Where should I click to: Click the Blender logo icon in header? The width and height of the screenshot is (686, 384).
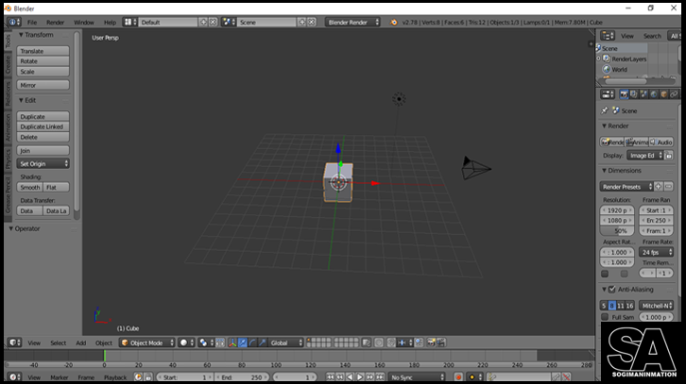394,23
